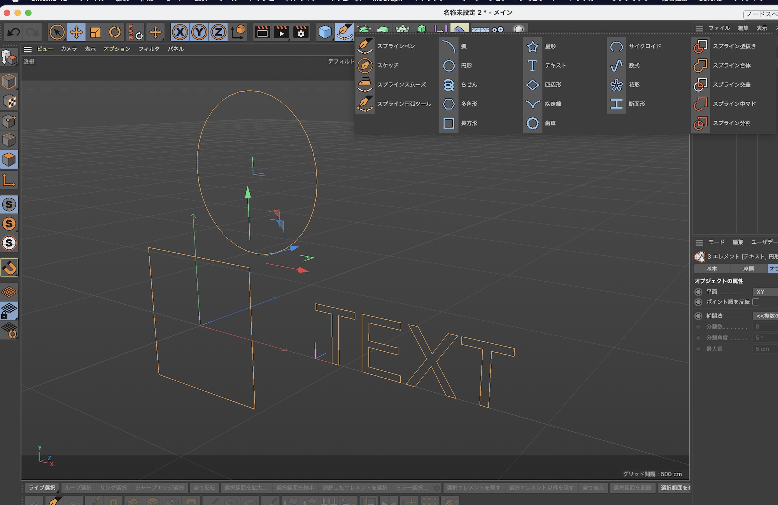Click the ライブ選択 button
778x505 pixels.
pyautogui.click(x=42, y=488)
